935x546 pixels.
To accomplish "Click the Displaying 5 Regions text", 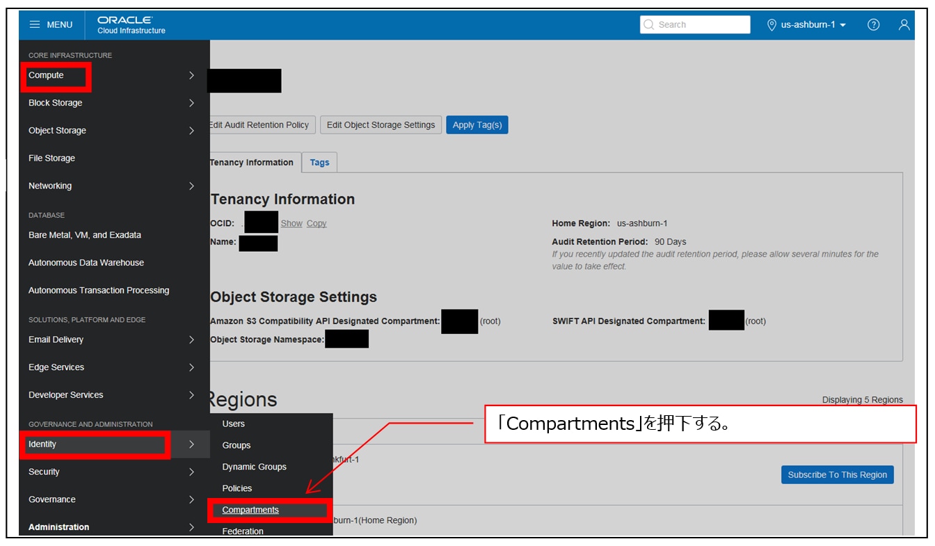I will click(x=863, y=400).
